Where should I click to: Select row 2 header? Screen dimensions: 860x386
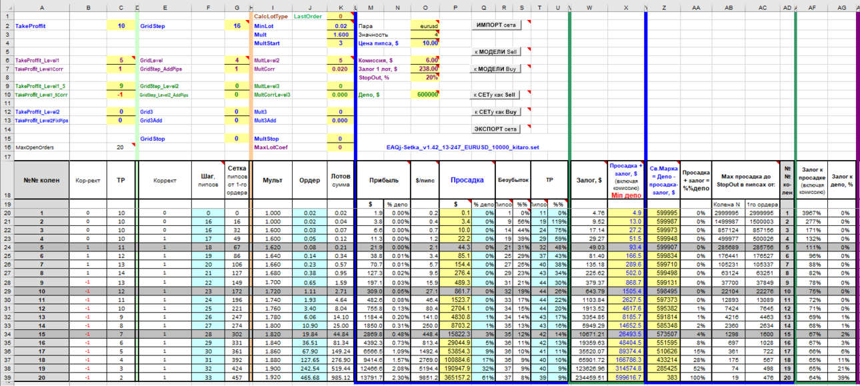click(7, 25)
